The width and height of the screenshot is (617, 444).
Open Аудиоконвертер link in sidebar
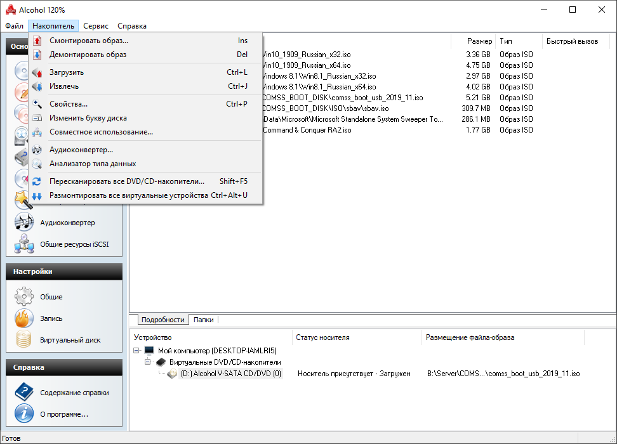coord(67,223)
